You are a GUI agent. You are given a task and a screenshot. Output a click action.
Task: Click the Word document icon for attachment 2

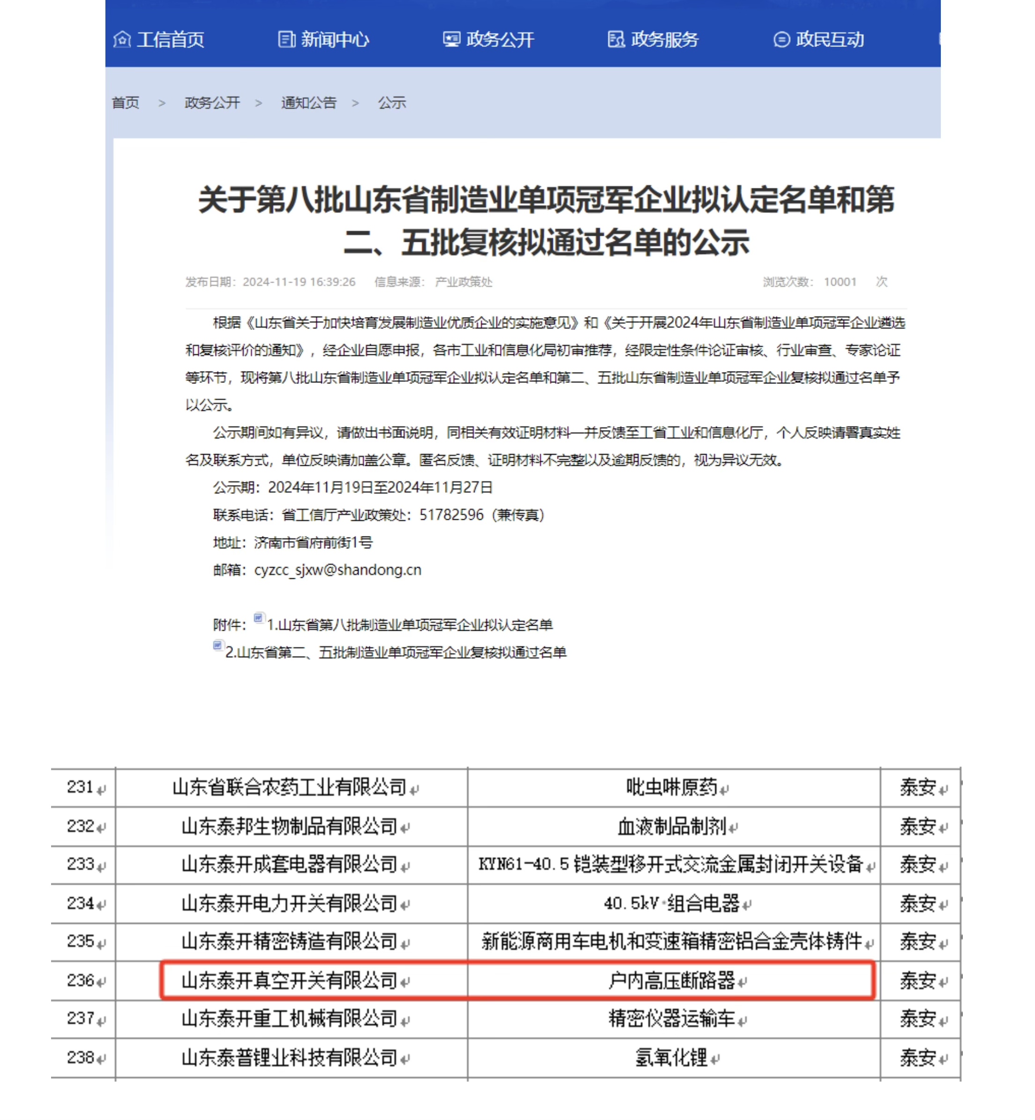[218, 645]
